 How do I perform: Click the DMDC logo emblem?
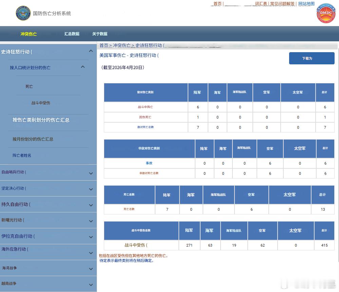[326, 13]
